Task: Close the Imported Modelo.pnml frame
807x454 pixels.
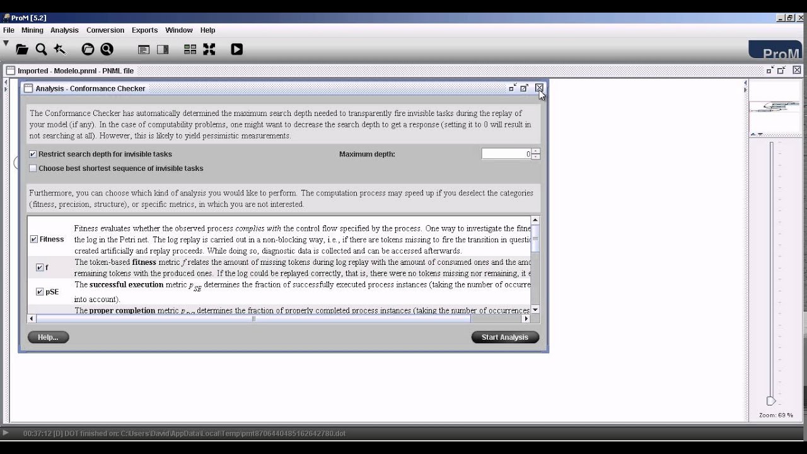Action: 797,71
